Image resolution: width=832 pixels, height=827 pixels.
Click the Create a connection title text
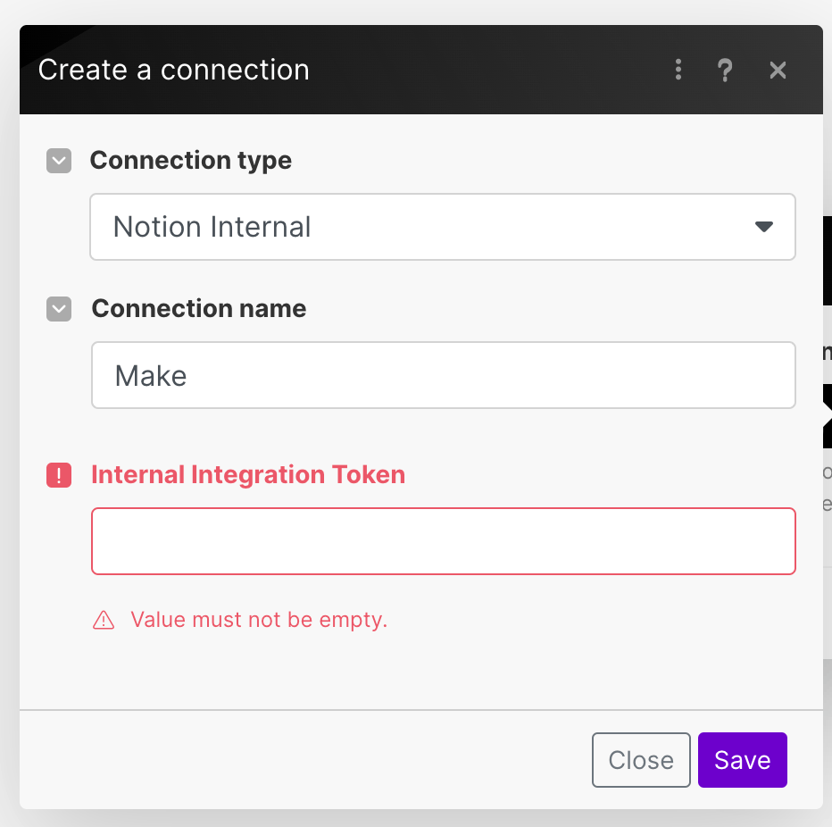pos(173,70)
